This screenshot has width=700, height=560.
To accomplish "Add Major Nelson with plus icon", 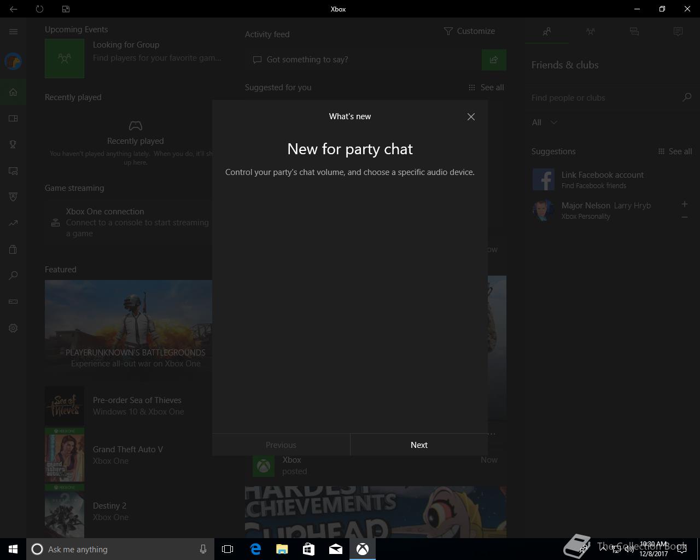I will coord(684,204).
